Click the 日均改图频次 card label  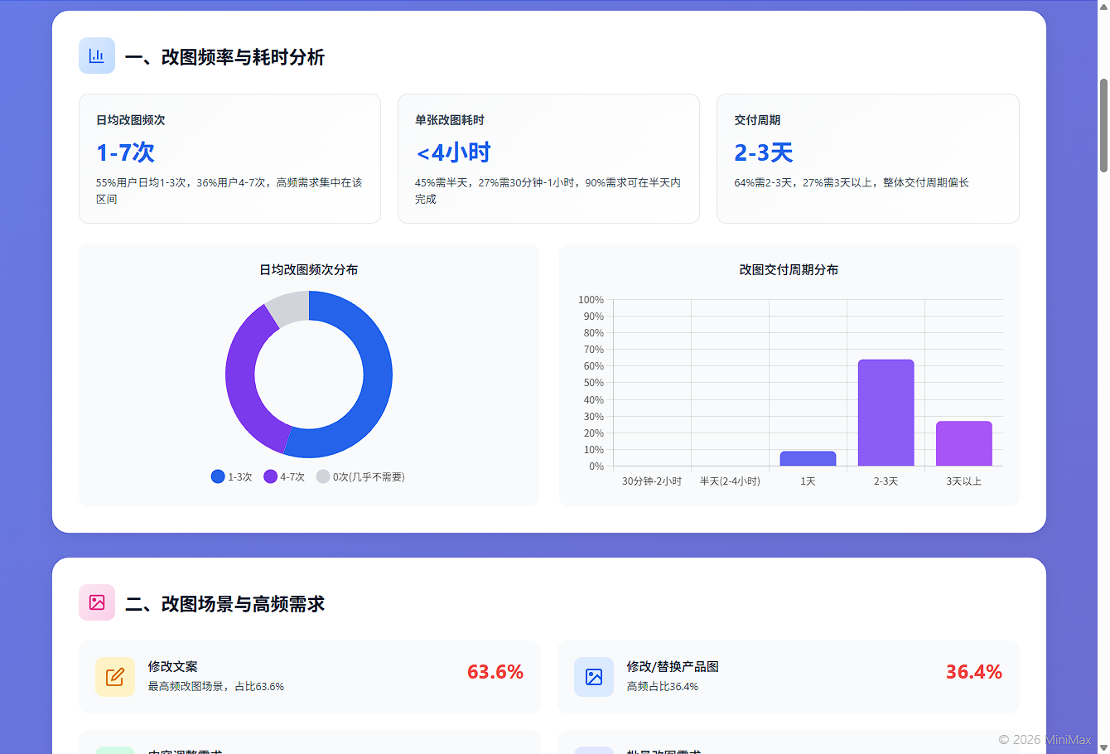(x=131, y=120)
